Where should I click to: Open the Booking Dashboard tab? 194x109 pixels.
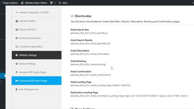click(x=37, y=38)
